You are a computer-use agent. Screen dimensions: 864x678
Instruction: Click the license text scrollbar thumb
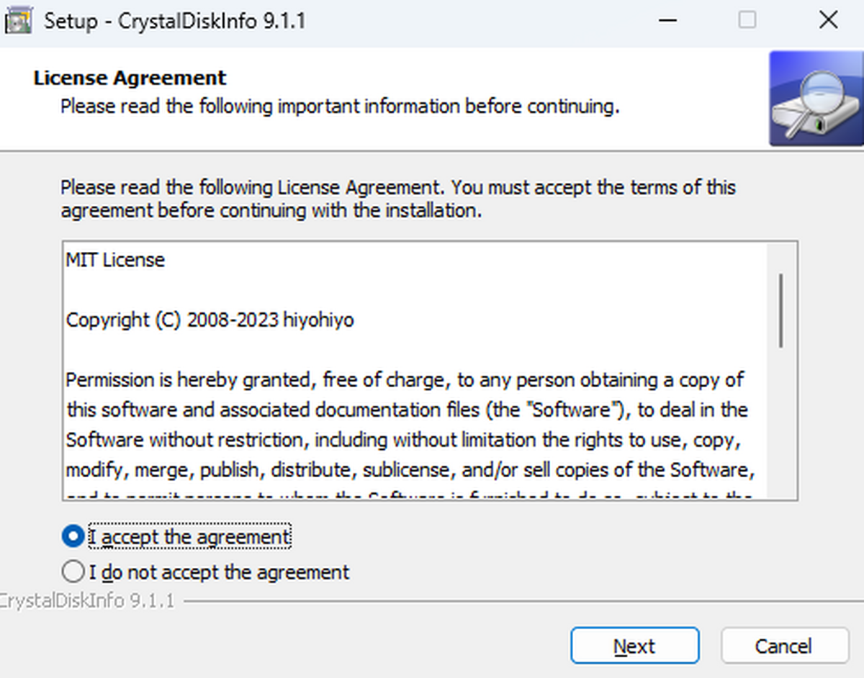click(781, 311)
